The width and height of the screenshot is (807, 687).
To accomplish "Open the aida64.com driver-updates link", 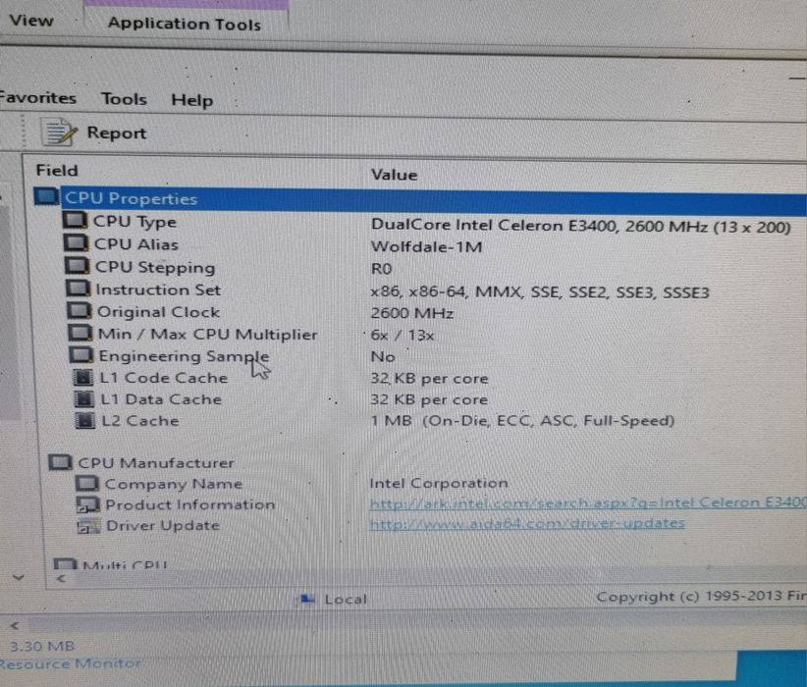I will (x=527, y=523).
